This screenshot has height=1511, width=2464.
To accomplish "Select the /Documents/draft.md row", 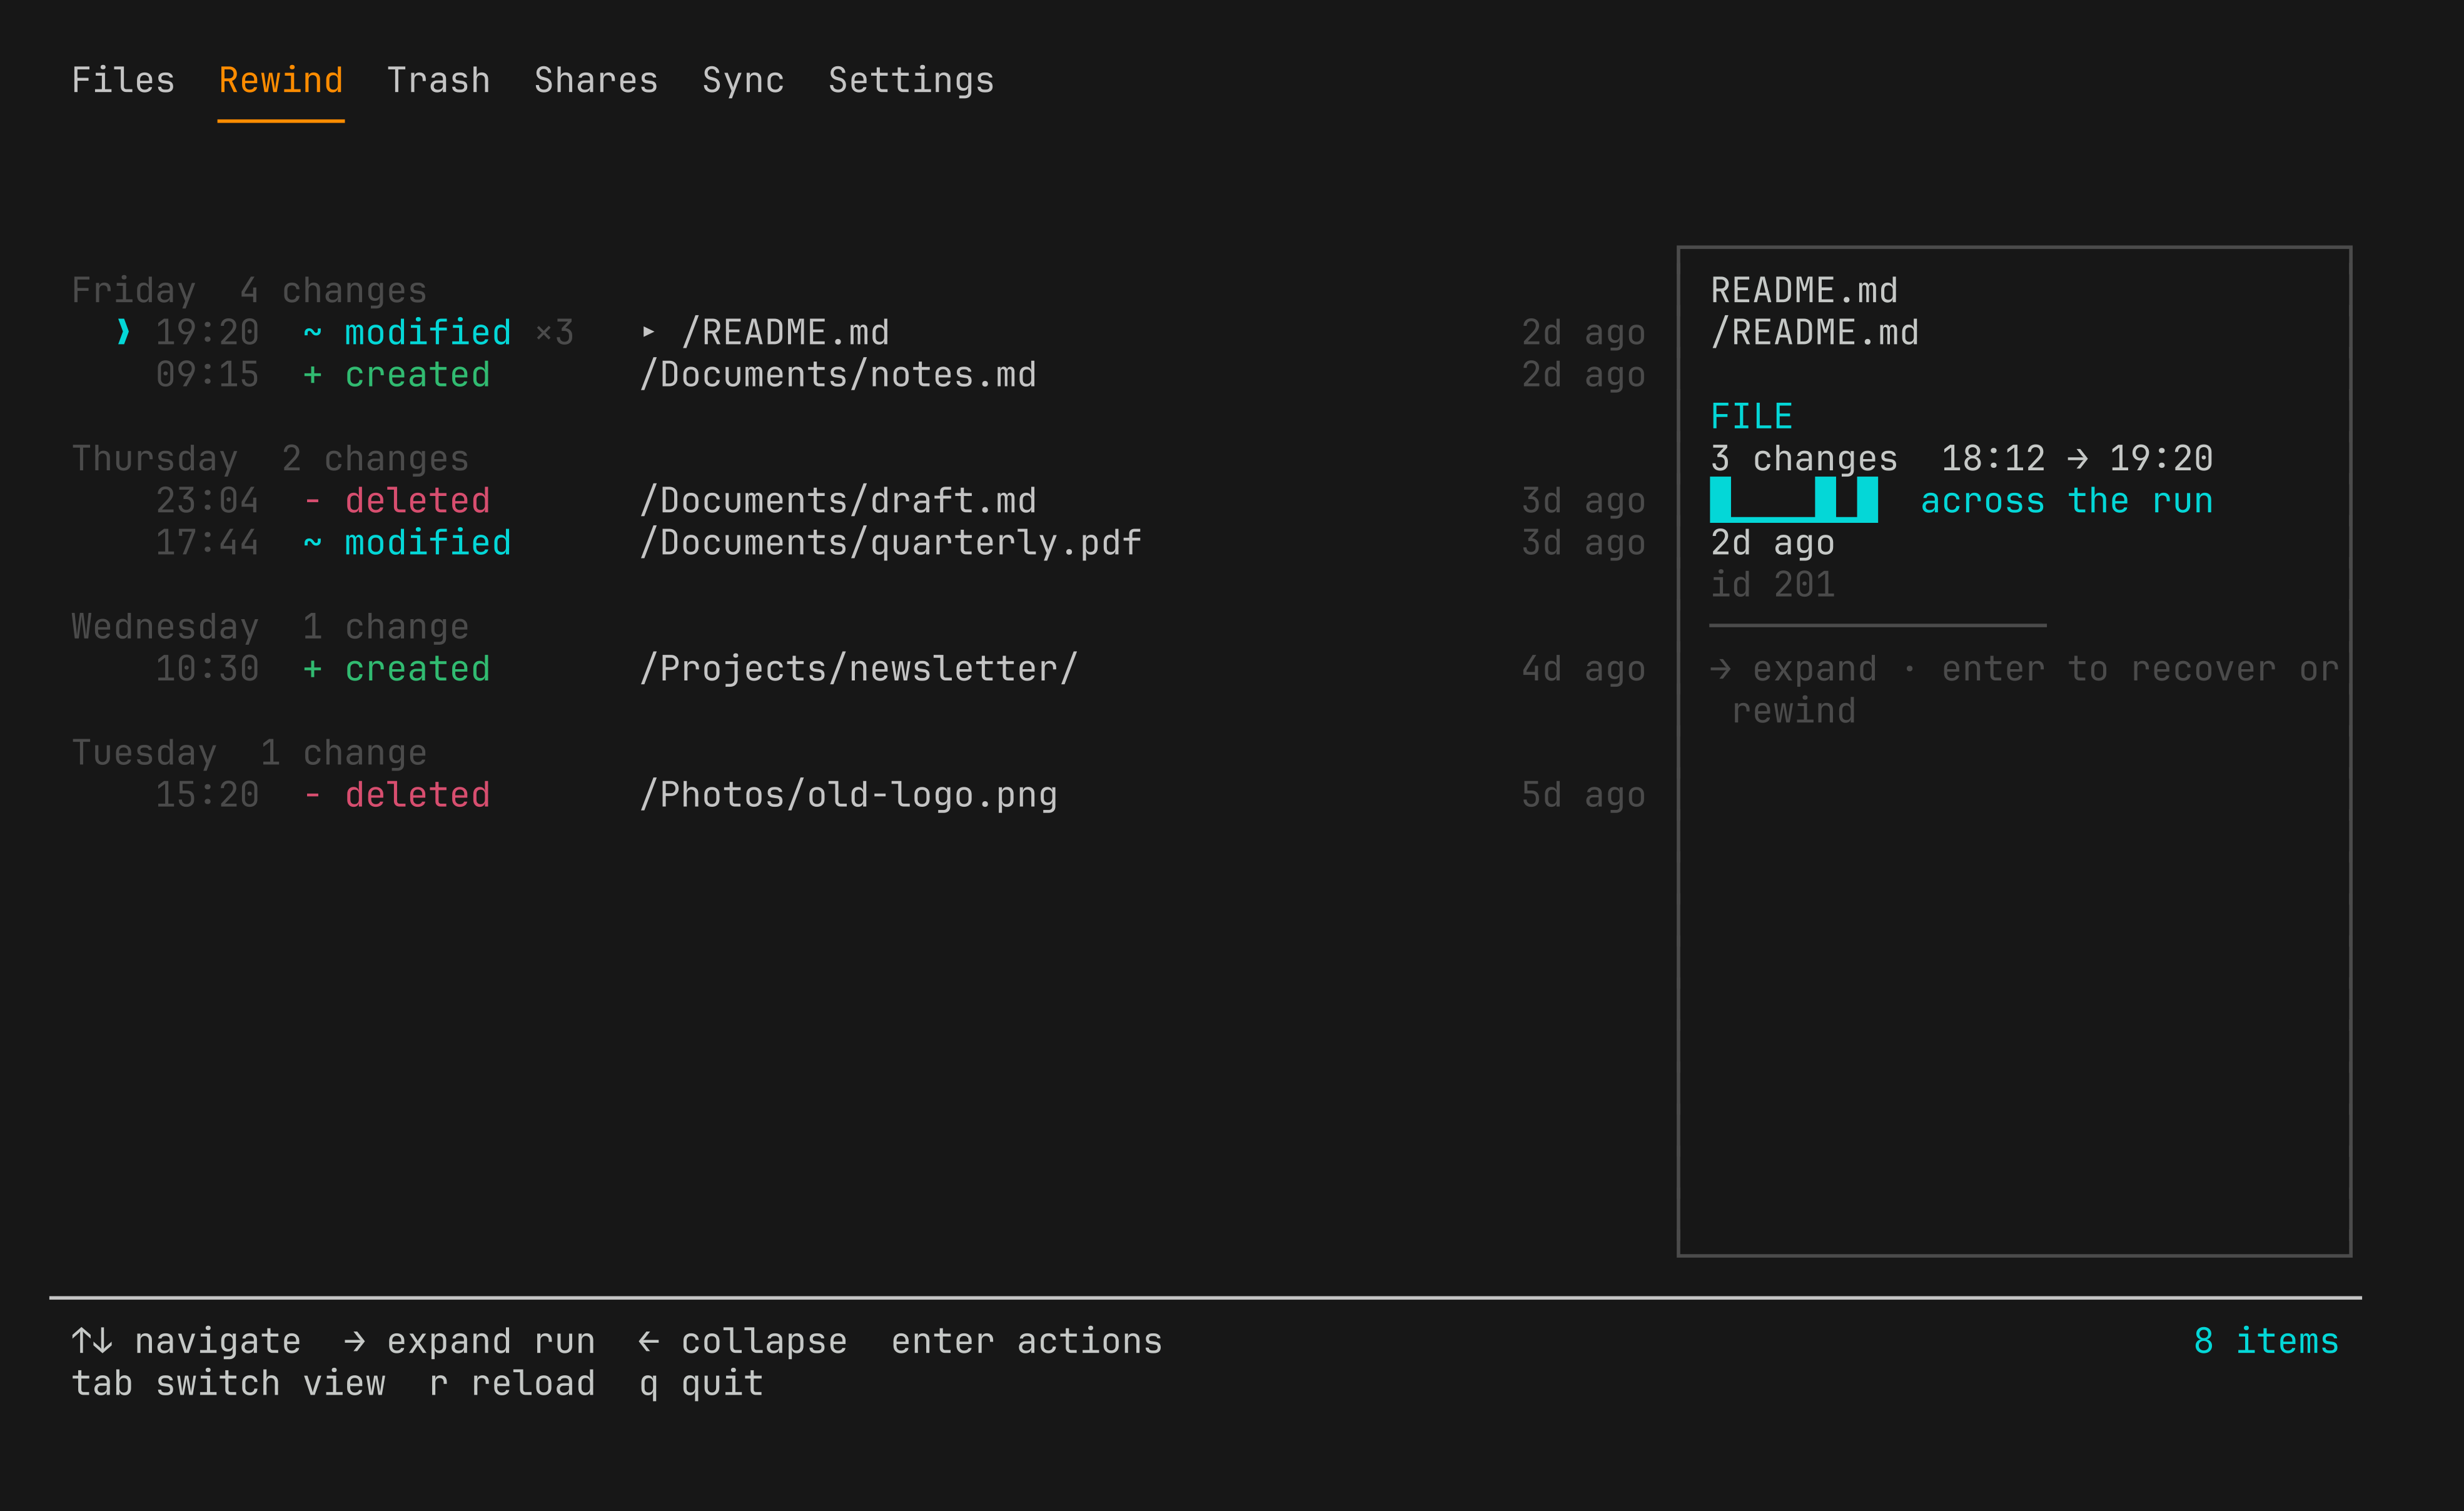I will pos(859,500).
